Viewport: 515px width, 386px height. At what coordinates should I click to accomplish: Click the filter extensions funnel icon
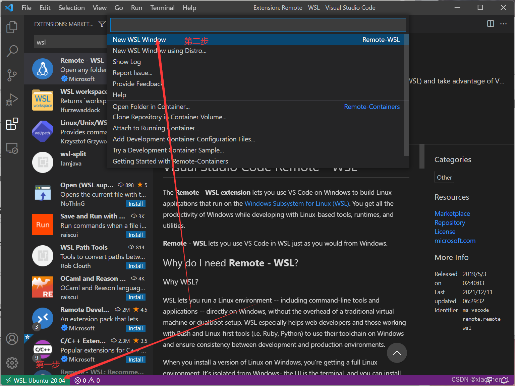pyautogui.click(x=102, y=24)
